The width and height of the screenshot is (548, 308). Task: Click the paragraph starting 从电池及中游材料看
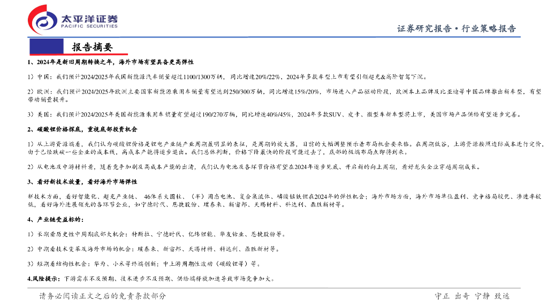pyautogui.click(x=254, y=167)
